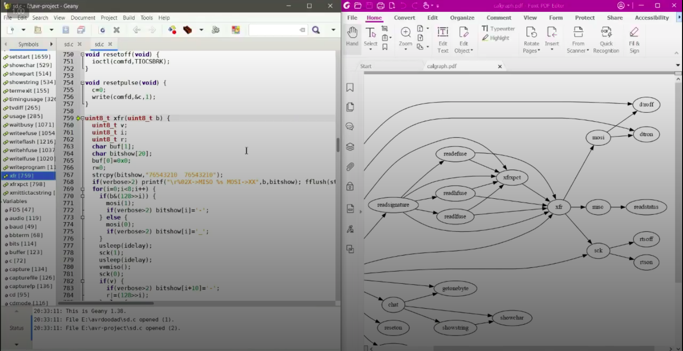683x351 pixels.
Task: Collapse the code fold at line 759
Action: click(x=82, y=118)
